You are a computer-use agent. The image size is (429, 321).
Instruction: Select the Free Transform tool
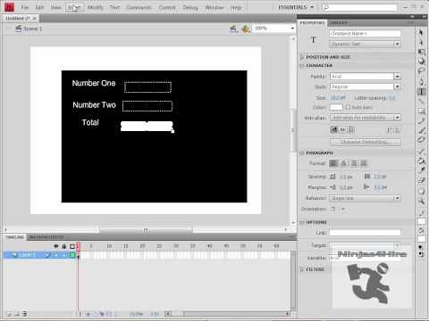click(x=421, y=52)
